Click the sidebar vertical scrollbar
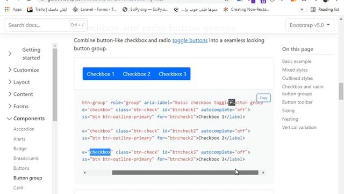 coord(55,85)
